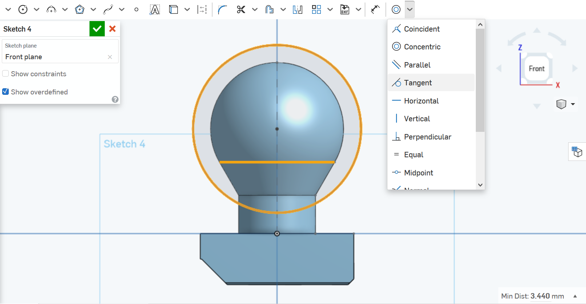The width and height of the screenshot is (586, 304).
Task: Expand the polygon tool options arrow
Action: (x=93, y=9)
